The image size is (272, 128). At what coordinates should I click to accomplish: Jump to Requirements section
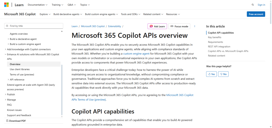[x=215, y=42]
